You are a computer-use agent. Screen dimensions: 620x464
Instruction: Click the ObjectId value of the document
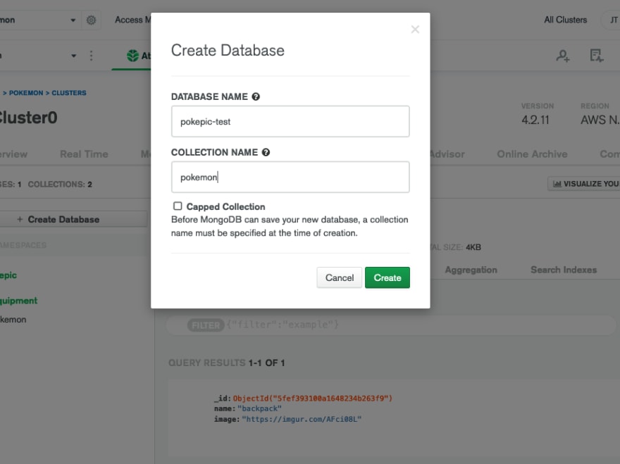312,398
